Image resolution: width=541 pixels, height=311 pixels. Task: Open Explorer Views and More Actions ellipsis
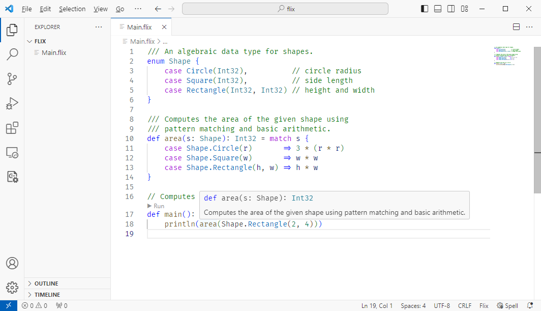pos(99,27)
